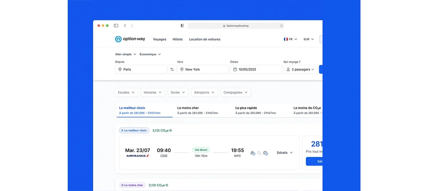421x191 pixels.
Task: Click the NYC airport code
Action: tap(237, 156)
